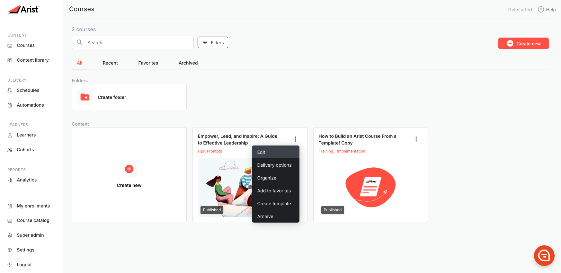Click the Super admin gear icon
561x273 pixels.
point(10,235)
